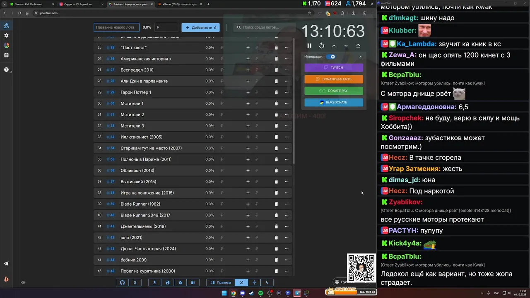
Task: Toggle the Интеграции switch
Action: 331,57
